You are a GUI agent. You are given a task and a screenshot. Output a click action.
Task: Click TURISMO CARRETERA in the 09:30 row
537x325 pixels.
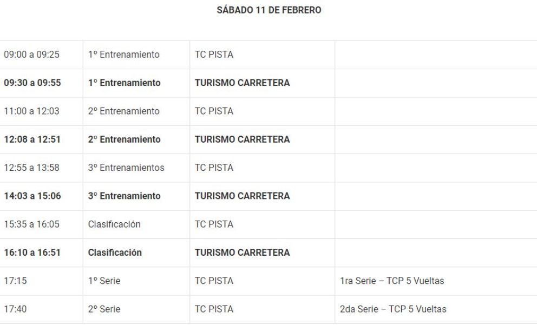pos(242,83)
